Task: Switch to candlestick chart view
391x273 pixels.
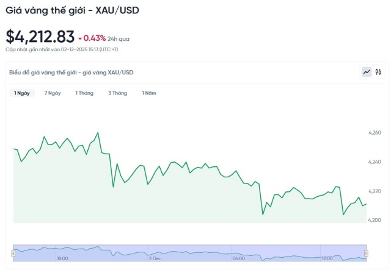Action: pos(379,72)
